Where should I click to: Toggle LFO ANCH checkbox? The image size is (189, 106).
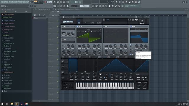point(110,76)
